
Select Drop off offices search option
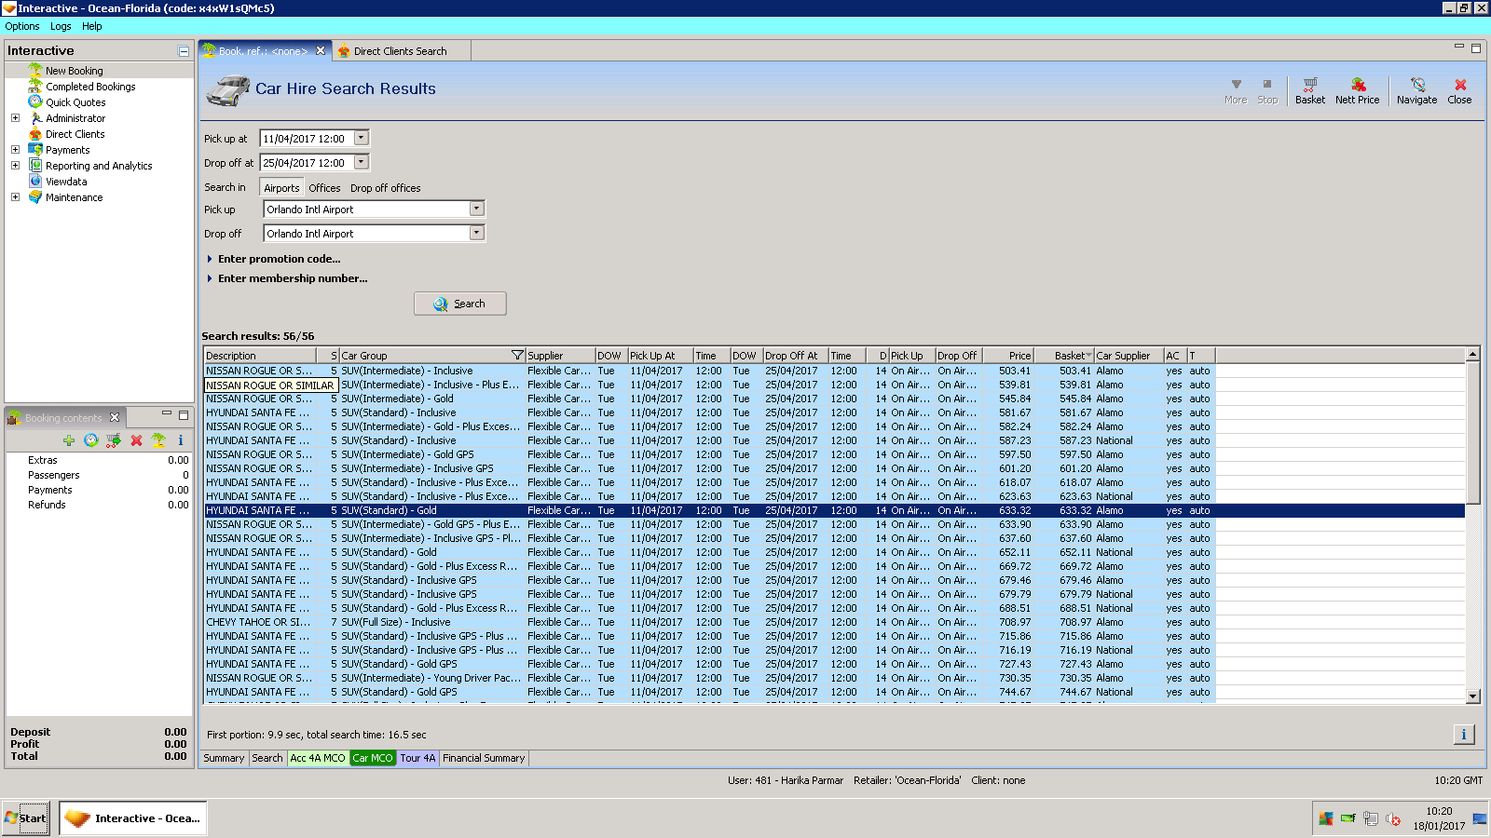(385, 188)
